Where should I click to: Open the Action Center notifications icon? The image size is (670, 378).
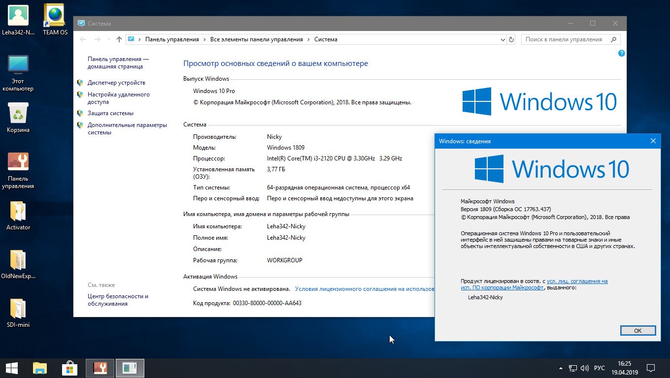[651, 368]
